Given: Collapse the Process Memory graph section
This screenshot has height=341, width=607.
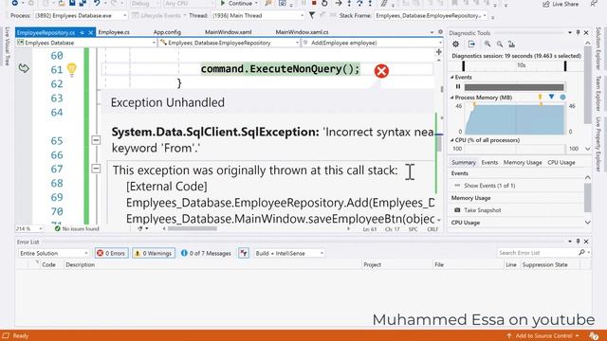Looking at the screenshot, I should tap(451, 98).
